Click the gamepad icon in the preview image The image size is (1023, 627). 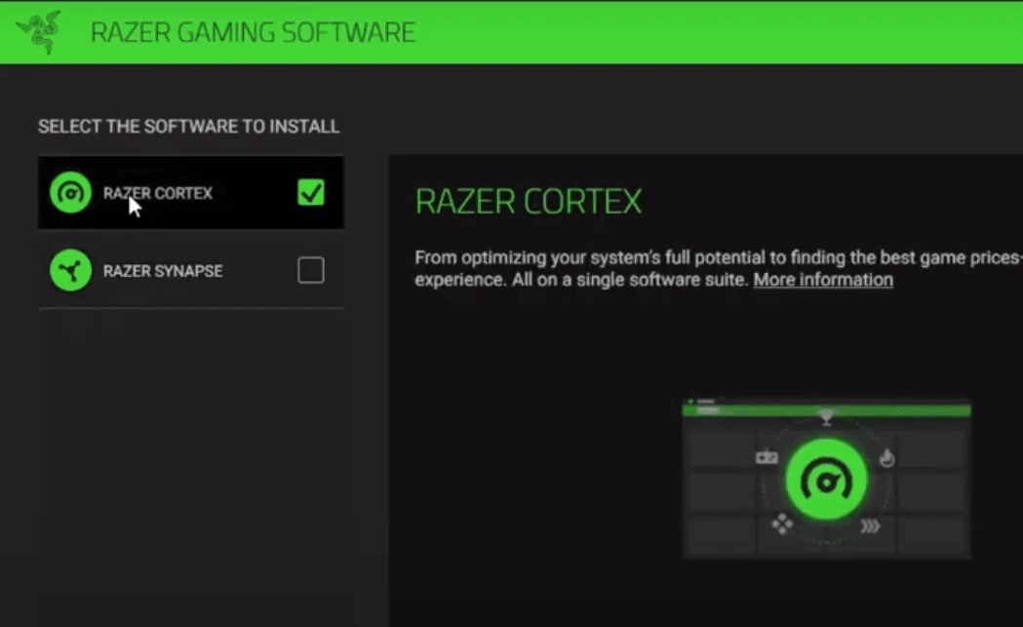click(x=767, y=457)
